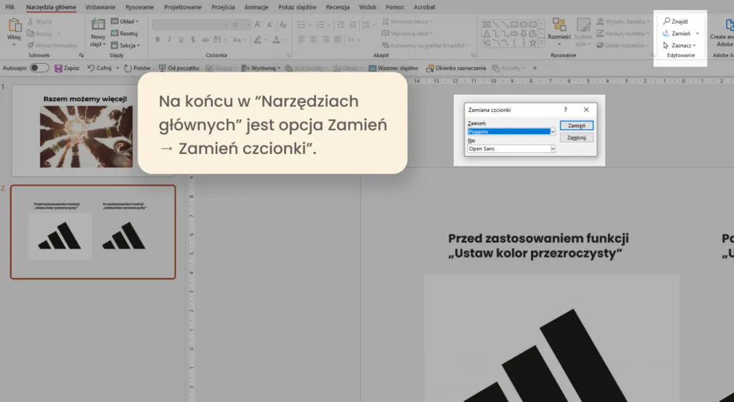The height and width of the screenshot is (402, 734).
Task: Open the Na font combo box showing Open Sans
Action: click(511, 148)
